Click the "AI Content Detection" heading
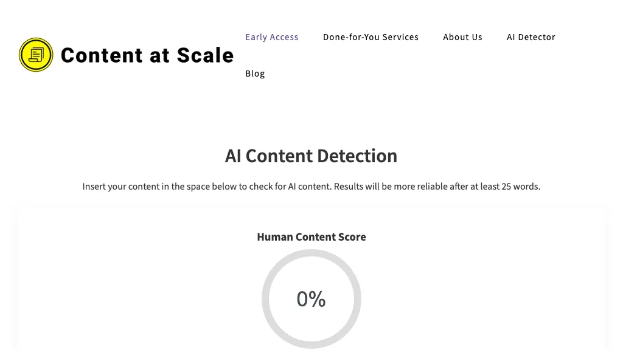The width and height of the screenshot is (623, 350). pos(311,156)
